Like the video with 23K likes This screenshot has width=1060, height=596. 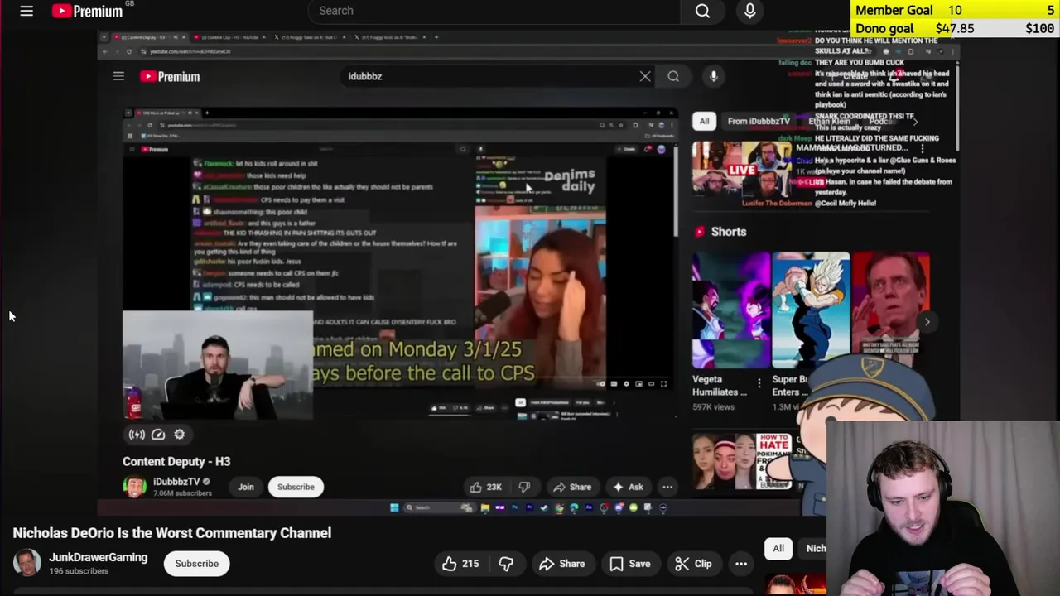tap(485, 487)
